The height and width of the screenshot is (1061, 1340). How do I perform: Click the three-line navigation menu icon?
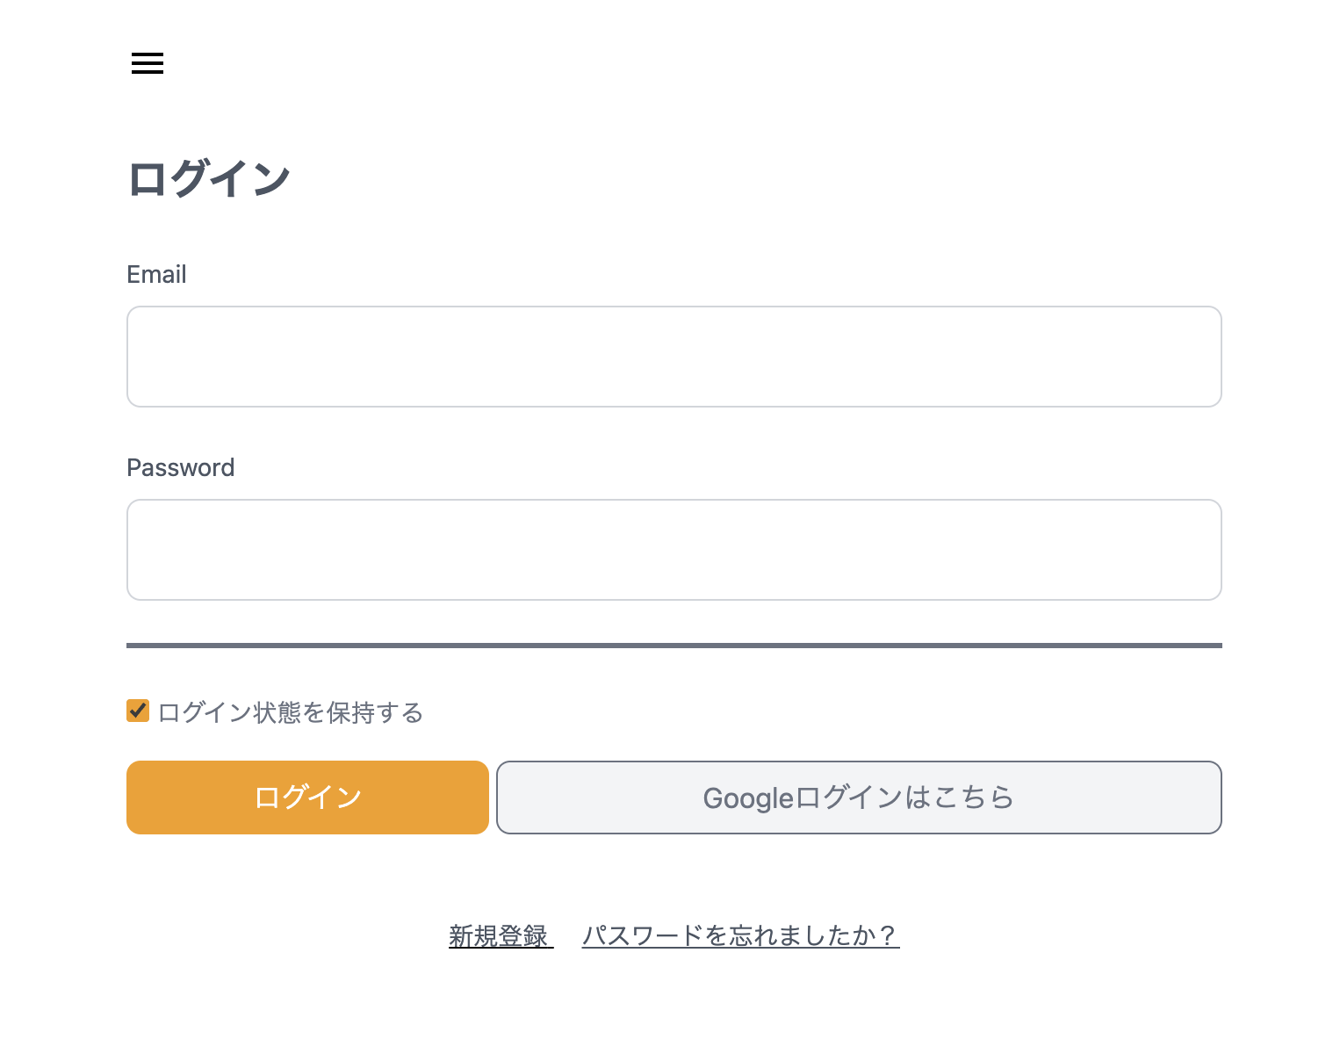pos(148,63)
